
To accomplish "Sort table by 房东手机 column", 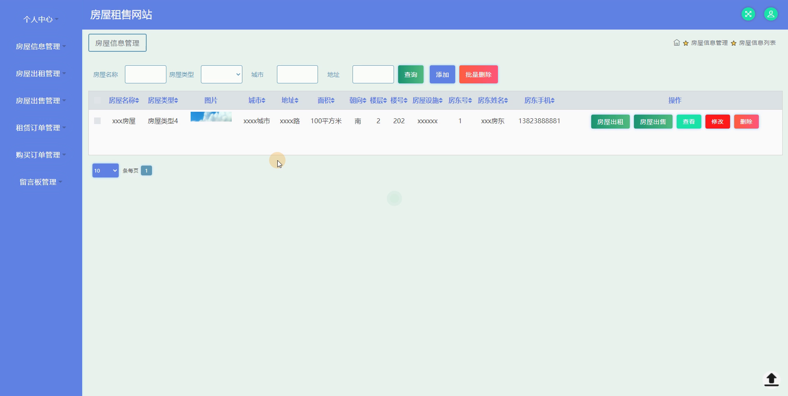I will 539,100.
